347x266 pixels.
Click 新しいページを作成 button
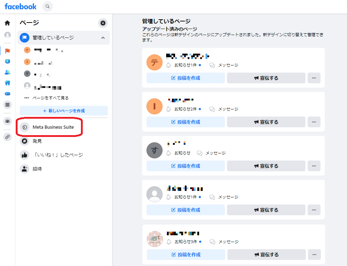(x=64, y=111)
